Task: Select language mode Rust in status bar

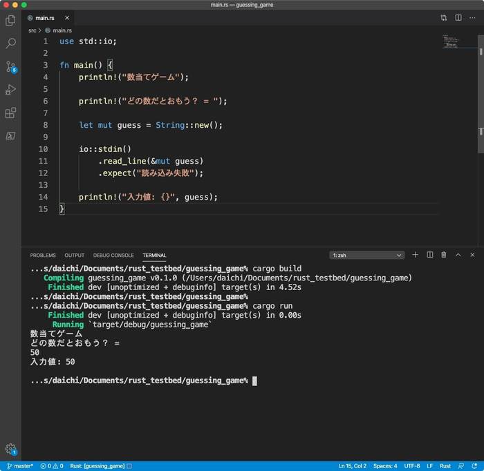Action: click(x=445, y=465)
